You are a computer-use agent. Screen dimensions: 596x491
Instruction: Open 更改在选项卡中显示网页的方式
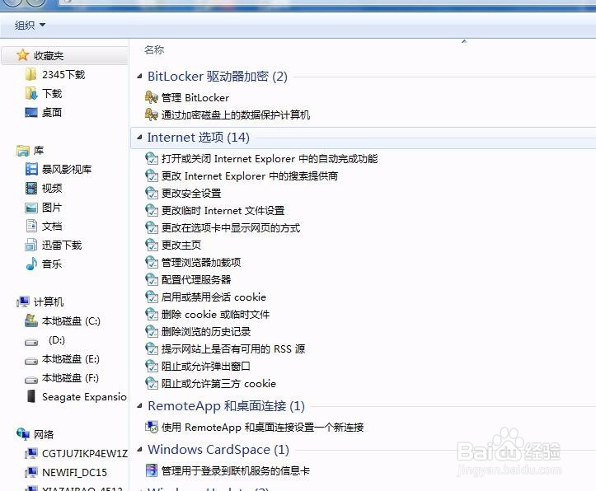click(231, 228)
